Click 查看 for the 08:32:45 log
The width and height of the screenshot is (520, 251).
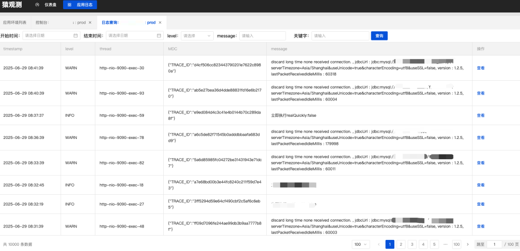(481, 185)
